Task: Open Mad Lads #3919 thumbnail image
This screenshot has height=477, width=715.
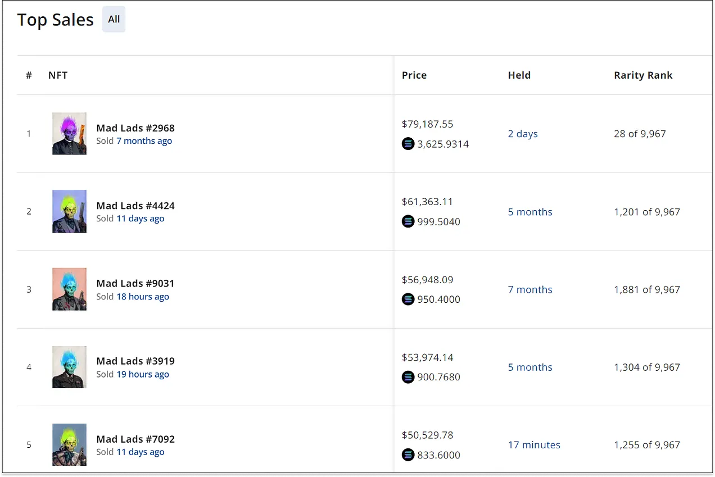Action: pos(69,367)
